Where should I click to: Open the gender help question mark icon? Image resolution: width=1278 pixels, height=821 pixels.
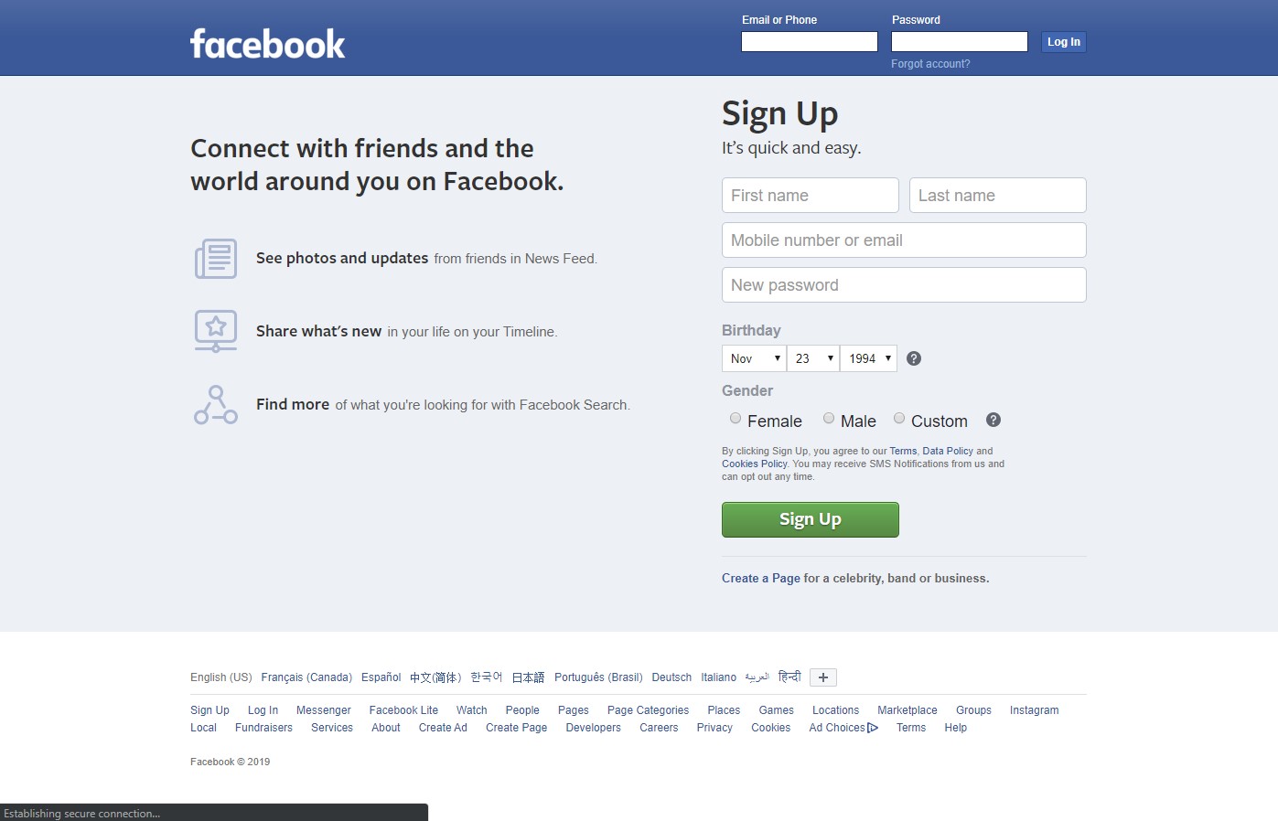click(x=993, y=420)
